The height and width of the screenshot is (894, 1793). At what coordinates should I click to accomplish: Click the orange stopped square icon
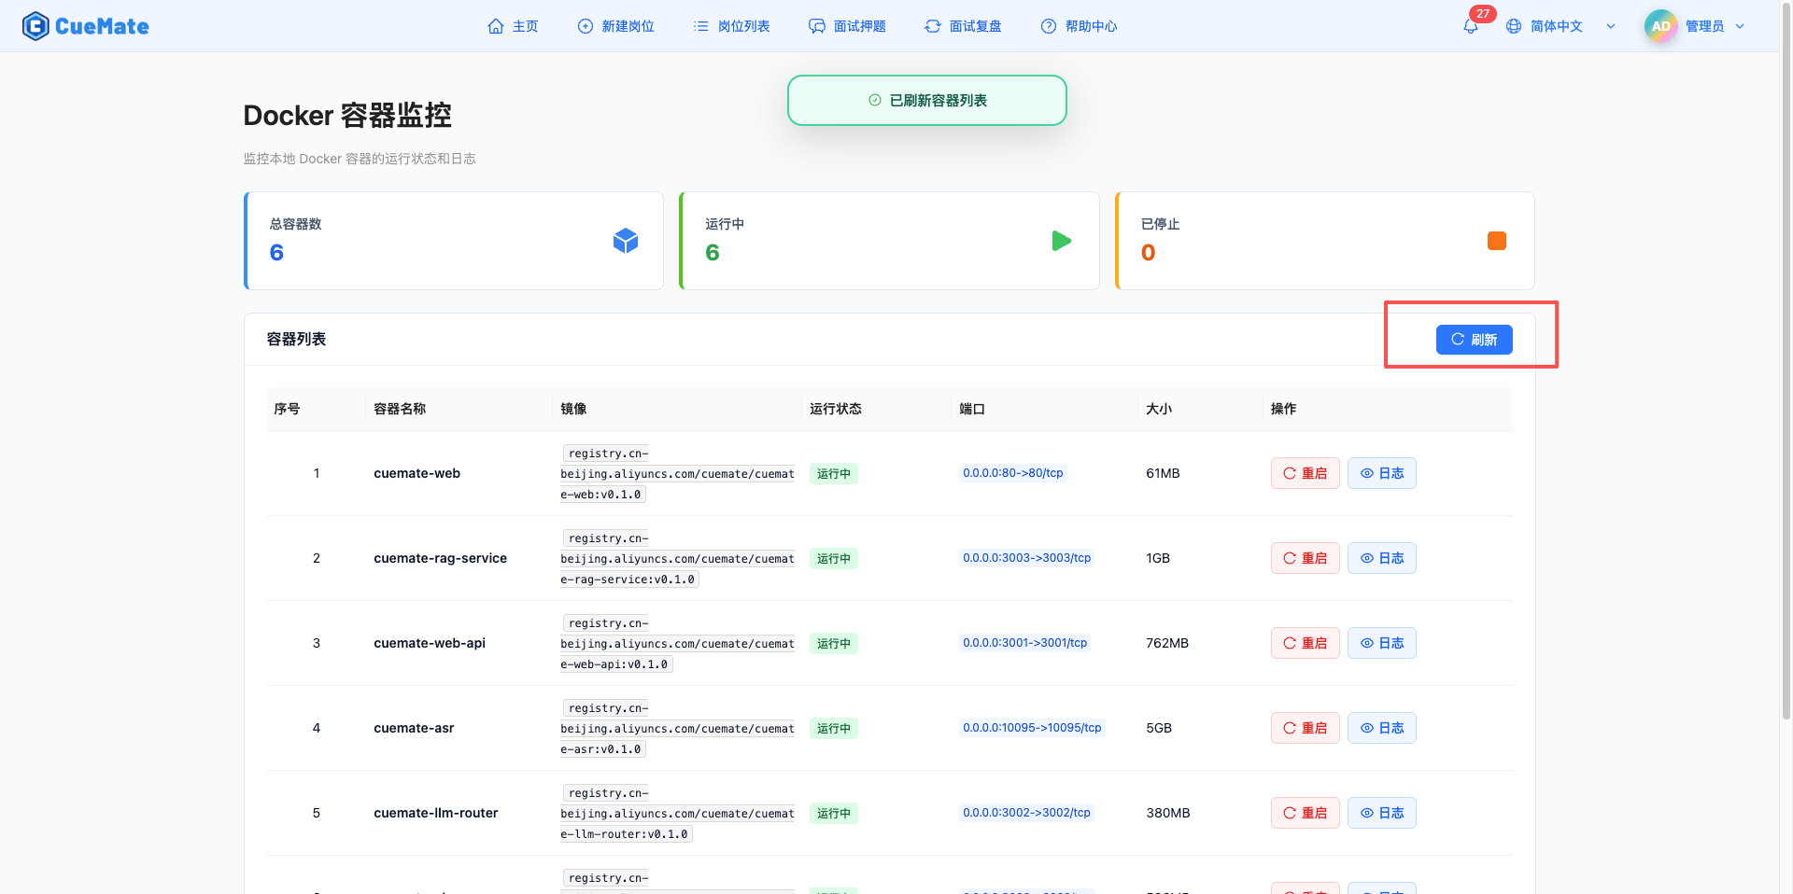[1496, 241]
